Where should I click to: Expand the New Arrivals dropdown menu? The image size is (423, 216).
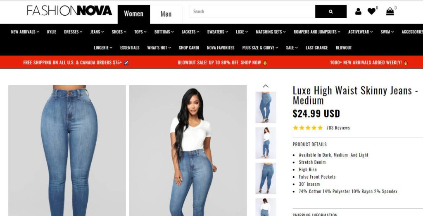pyautogui.click(x=25, y=32)
